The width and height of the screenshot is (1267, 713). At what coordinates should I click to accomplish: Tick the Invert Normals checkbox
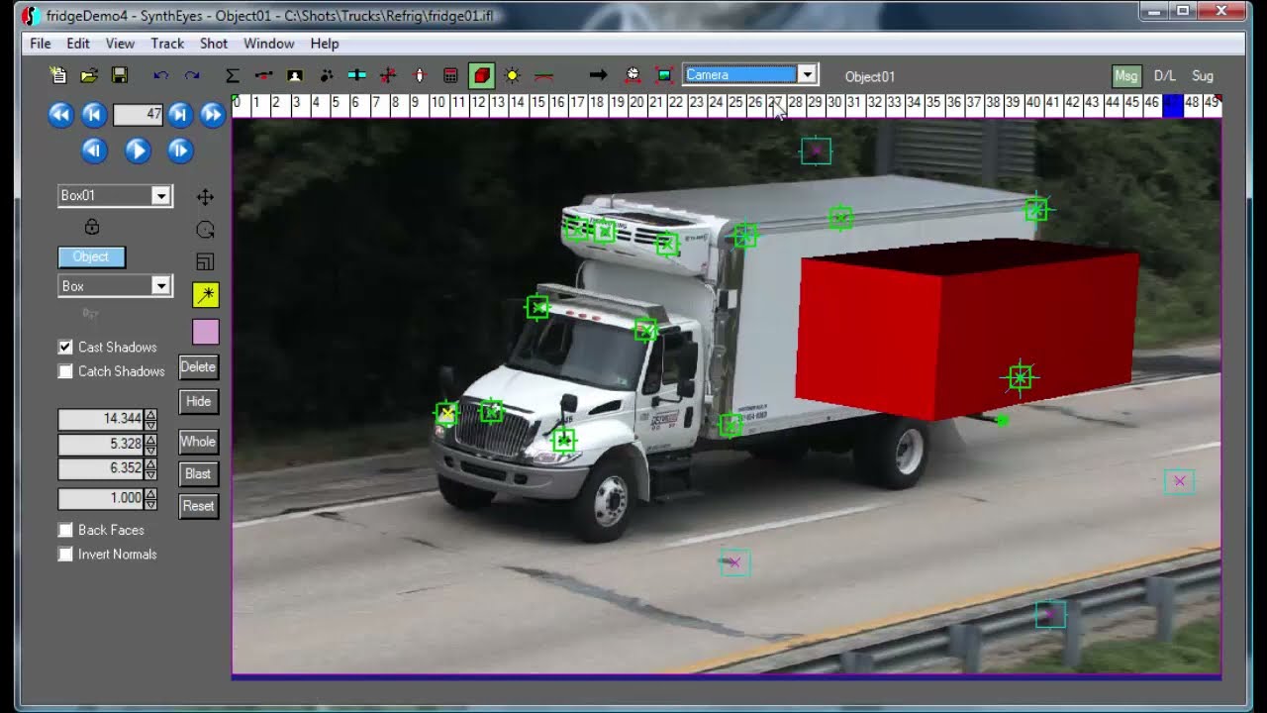65,555
